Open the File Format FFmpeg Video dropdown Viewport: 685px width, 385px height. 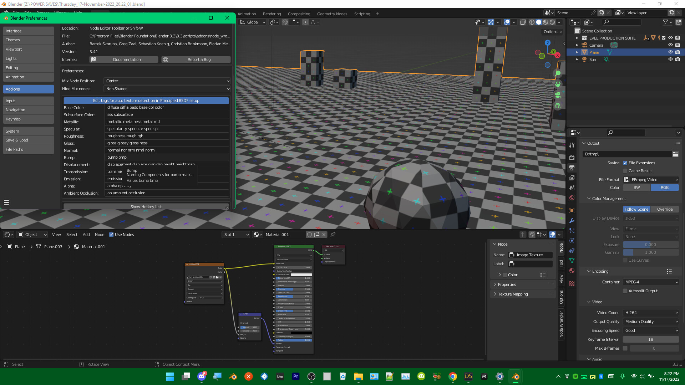(651, 180)
